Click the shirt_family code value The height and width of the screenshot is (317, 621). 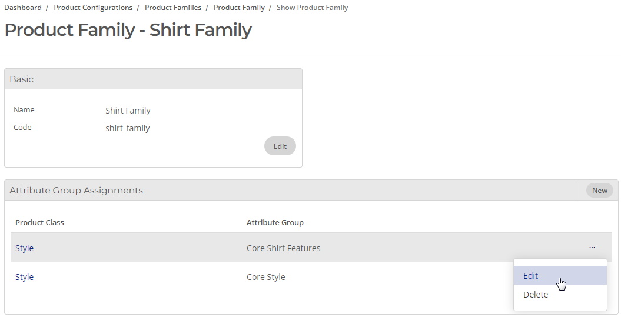(x=128, y=128)
